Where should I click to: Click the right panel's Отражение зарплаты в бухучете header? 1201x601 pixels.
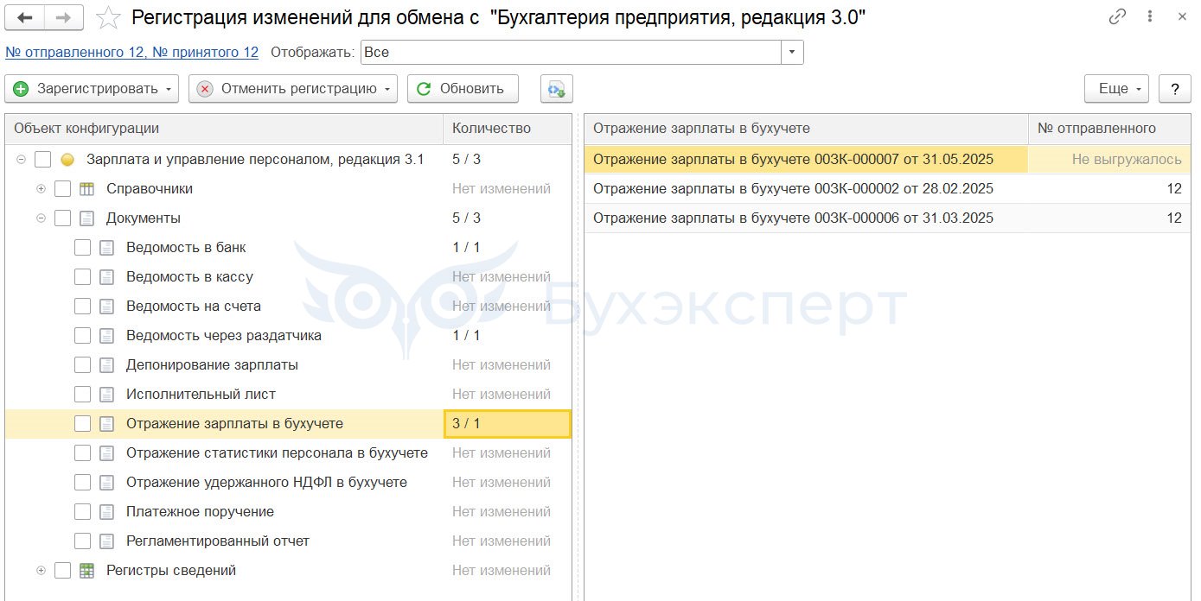pyautogui.click(x=806, y=129)
